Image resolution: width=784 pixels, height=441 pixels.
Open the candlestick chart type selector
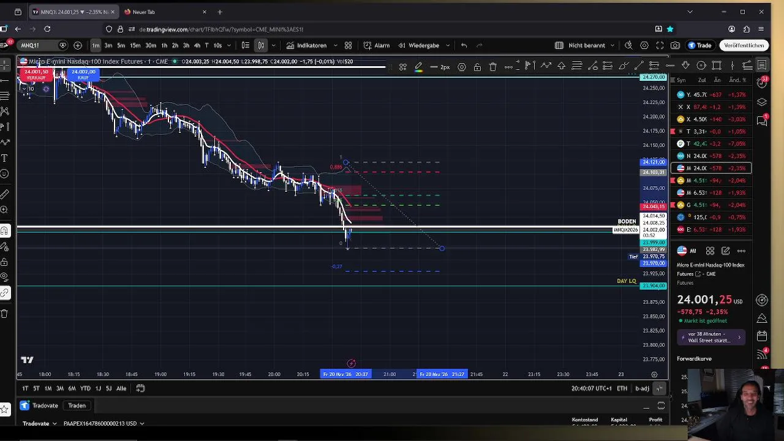pos(262,45)
